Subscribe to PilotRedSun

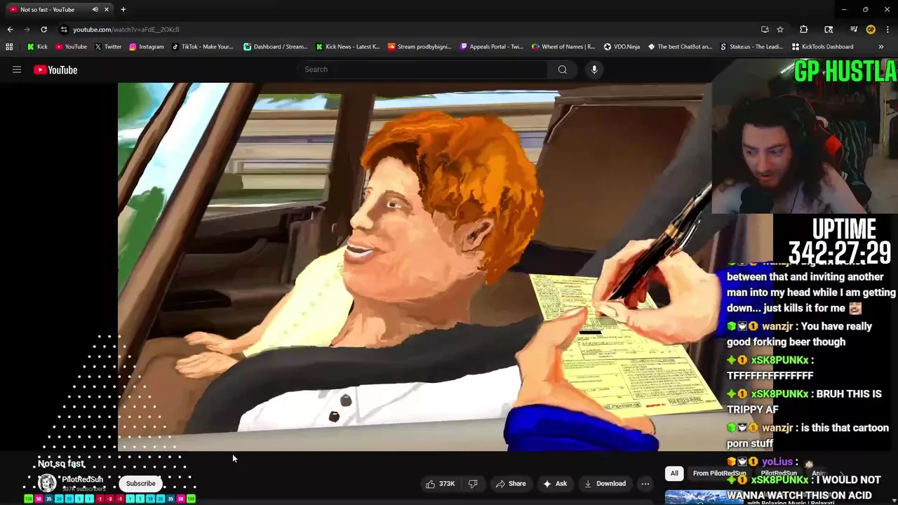click(x=141, y=483)
